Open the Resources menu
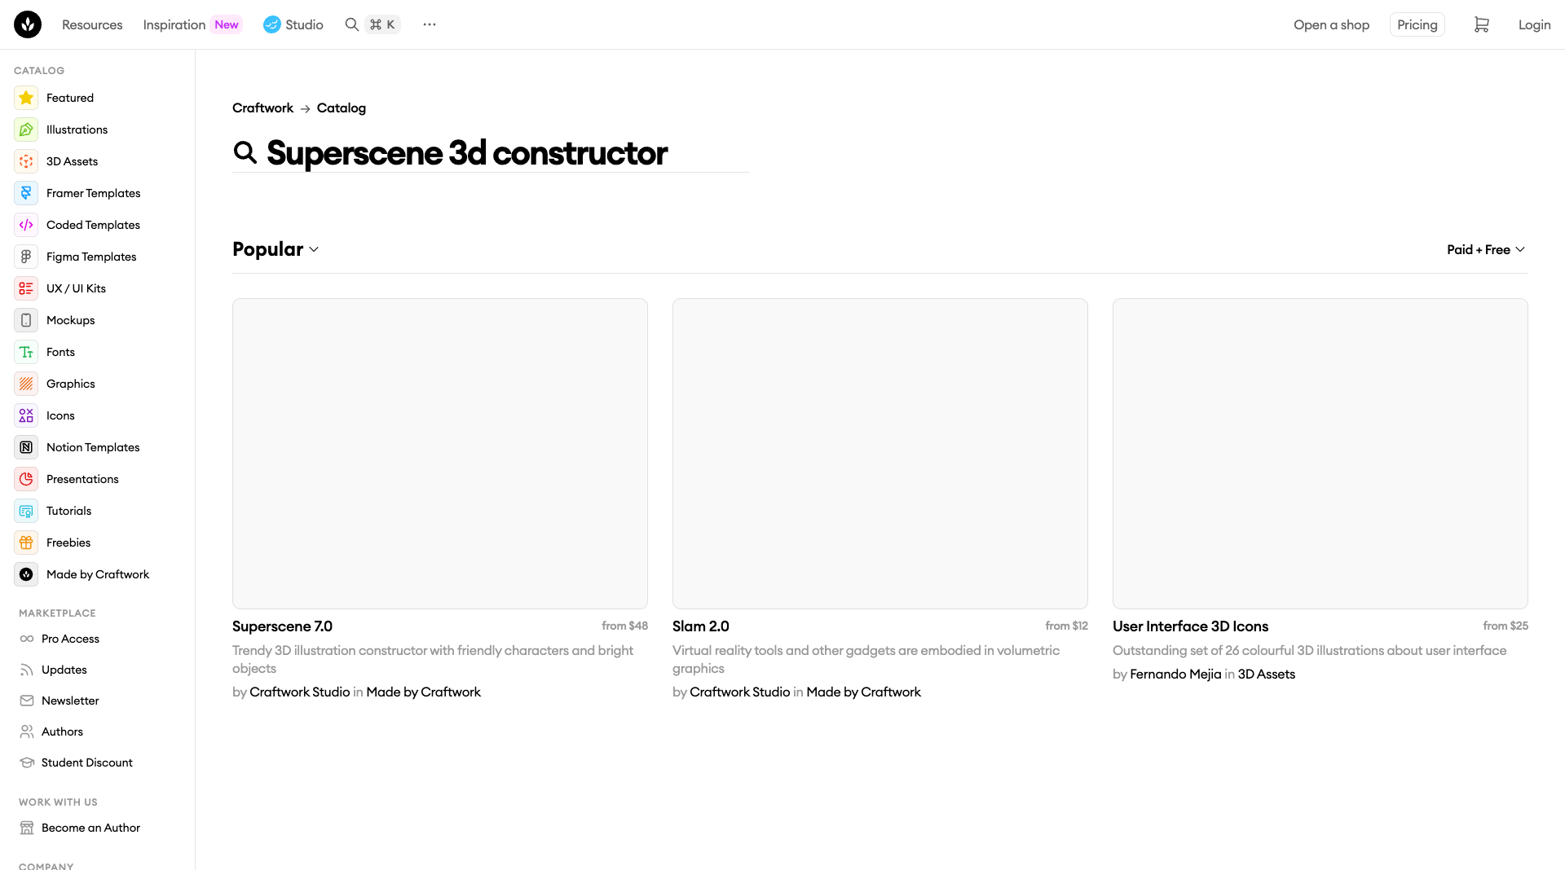The width and height of the screenshot is (1565, 870). 92,24
